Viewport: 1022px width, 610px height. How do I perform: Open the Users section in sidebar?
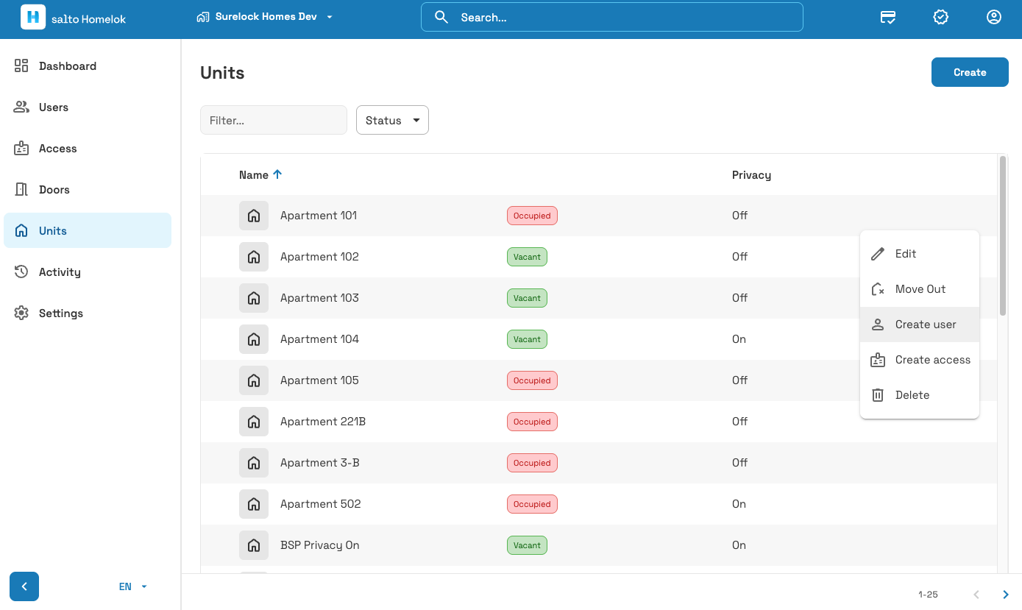click(88, 107)
